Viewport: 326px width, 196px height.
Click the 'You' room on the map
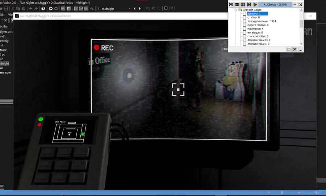coord(70,133)
